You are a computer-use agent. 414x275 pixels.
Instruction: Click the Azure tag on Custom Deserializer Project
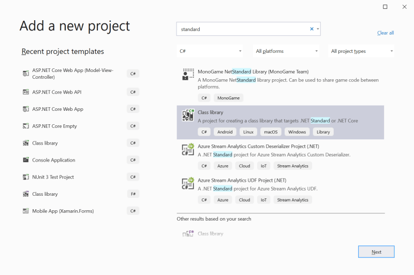pyautogui.click(x=223, y=166)
